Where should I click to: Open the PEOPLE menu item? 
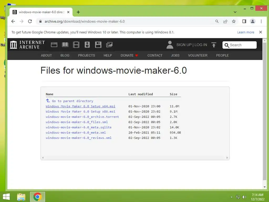pyautogui.click(x=222, y=55)
